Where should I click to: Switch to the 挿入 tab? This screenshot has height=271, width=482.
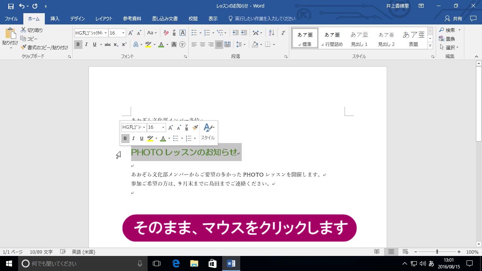tap(55, 18)
